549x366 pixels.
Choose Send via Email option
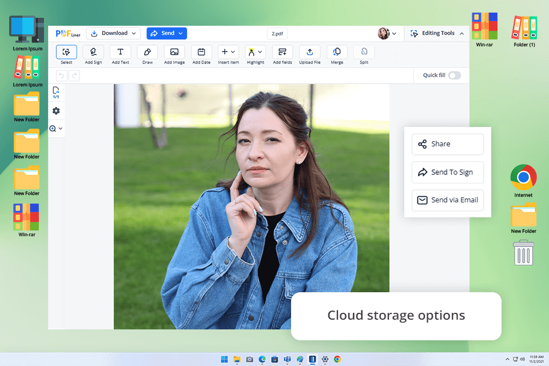[447, 200]
